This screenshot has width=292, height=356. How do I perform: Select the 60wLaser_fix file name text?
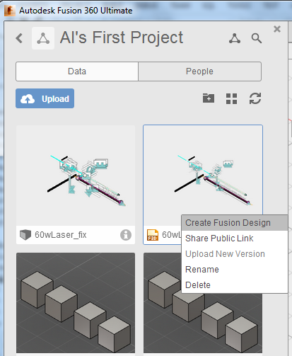[x=61, y=235]
